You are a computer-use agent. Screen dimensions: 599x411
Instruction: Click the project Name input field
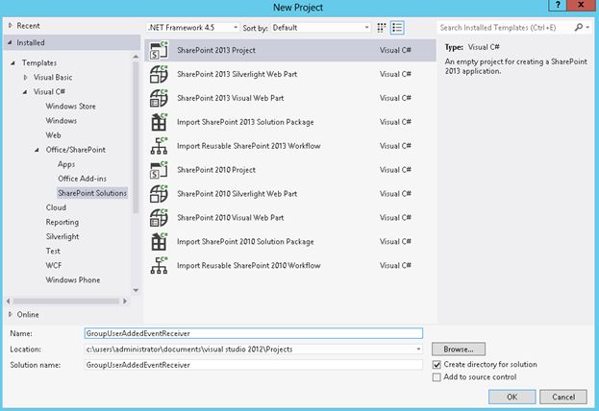click(254, 333)
